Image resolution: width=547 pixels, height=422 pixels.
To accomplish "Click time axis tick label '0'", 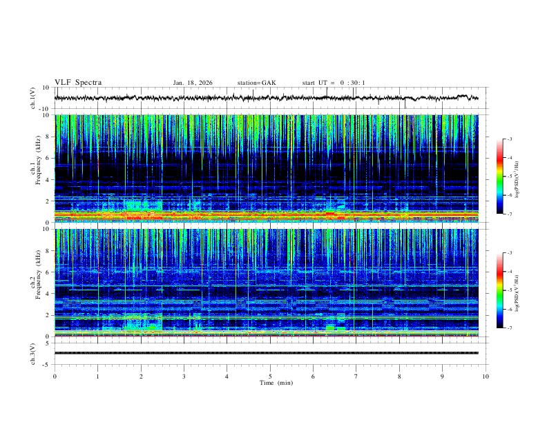I will (x=55, y=376).
